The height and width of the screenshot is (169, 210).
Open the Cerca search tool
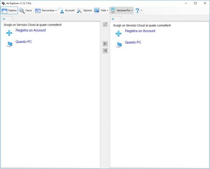[25, 10]
